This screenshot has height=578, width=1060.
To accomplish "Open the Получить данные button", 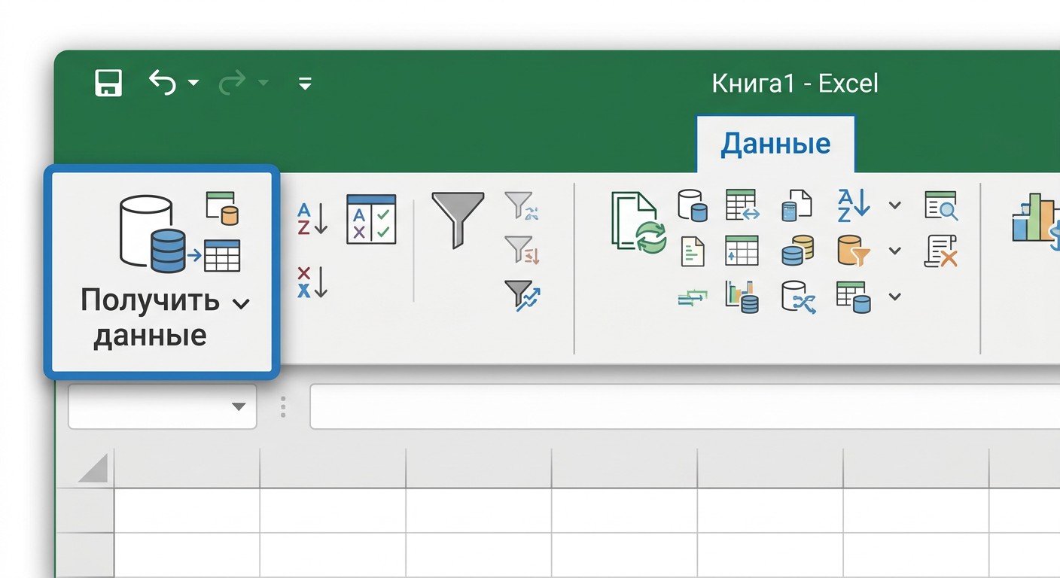I will (162, 271).
